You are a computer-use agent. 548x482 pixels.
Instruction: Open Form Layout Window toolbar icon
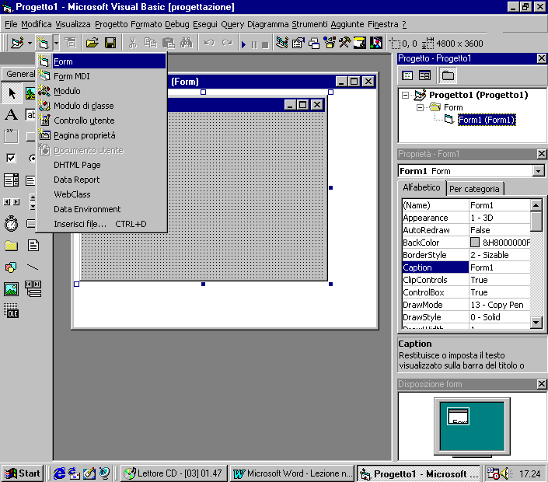(x=314, y=44)
